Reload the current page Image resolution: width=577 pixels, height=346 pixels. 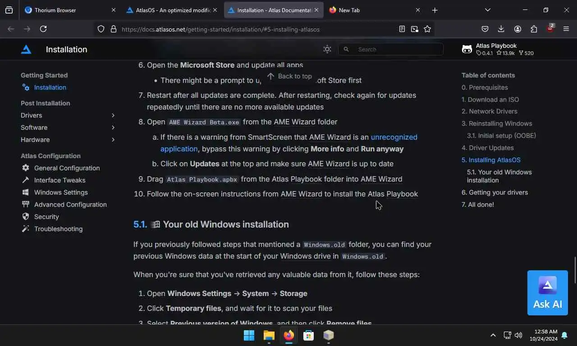[x=43, y=29]
